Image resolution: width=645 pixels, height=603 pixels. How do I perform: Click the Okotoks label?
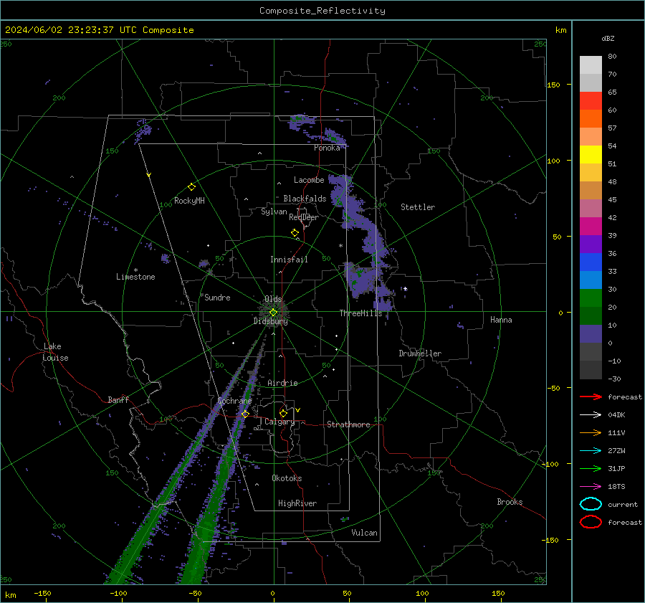287,478
